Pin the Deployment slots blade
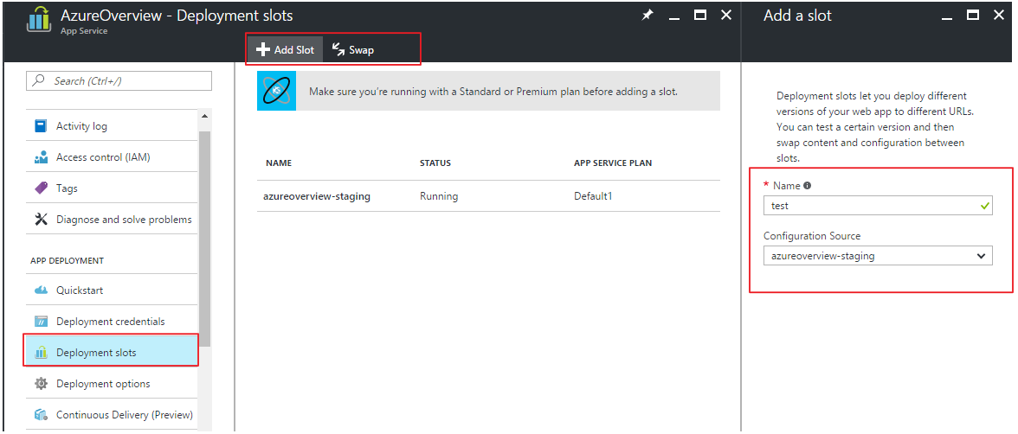1018x434 pixels. 648,15
